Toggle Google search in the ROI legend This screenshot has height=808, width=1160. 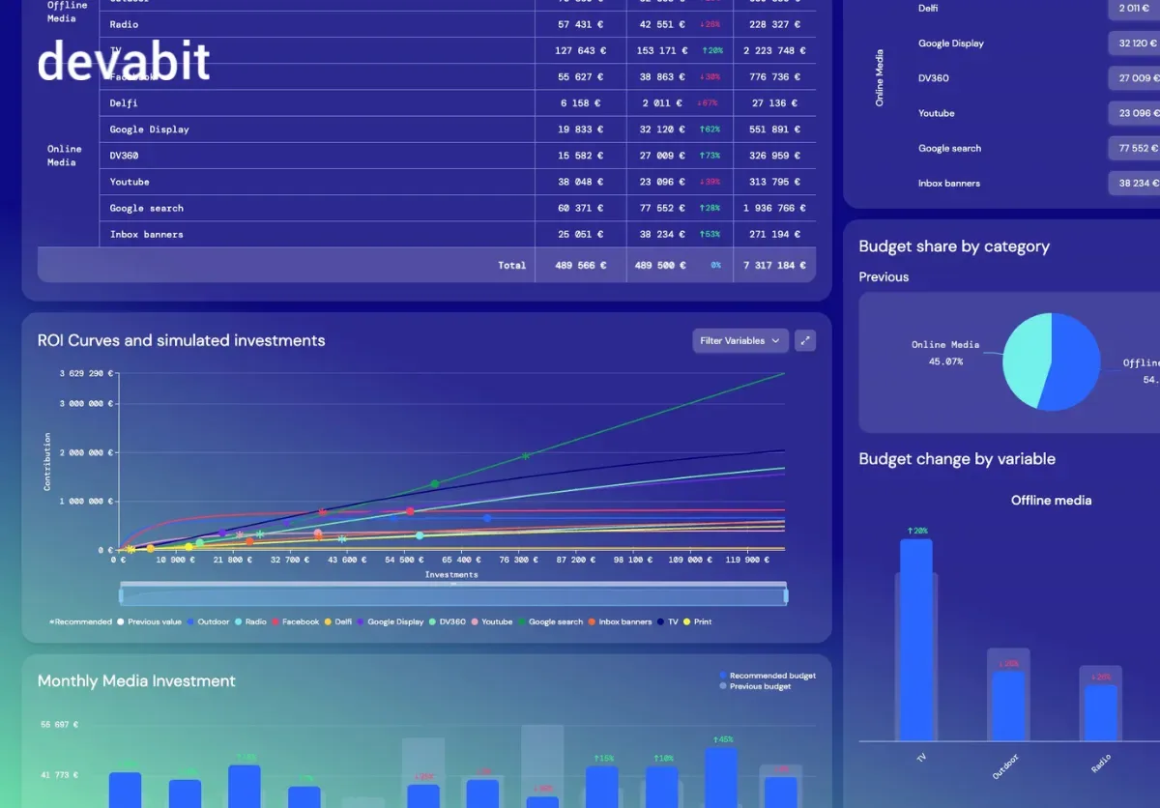(551, 621)
